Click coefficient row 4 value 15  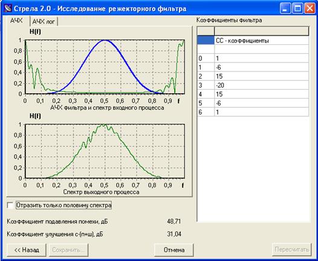pyautogui.click(x=261, y=94)
